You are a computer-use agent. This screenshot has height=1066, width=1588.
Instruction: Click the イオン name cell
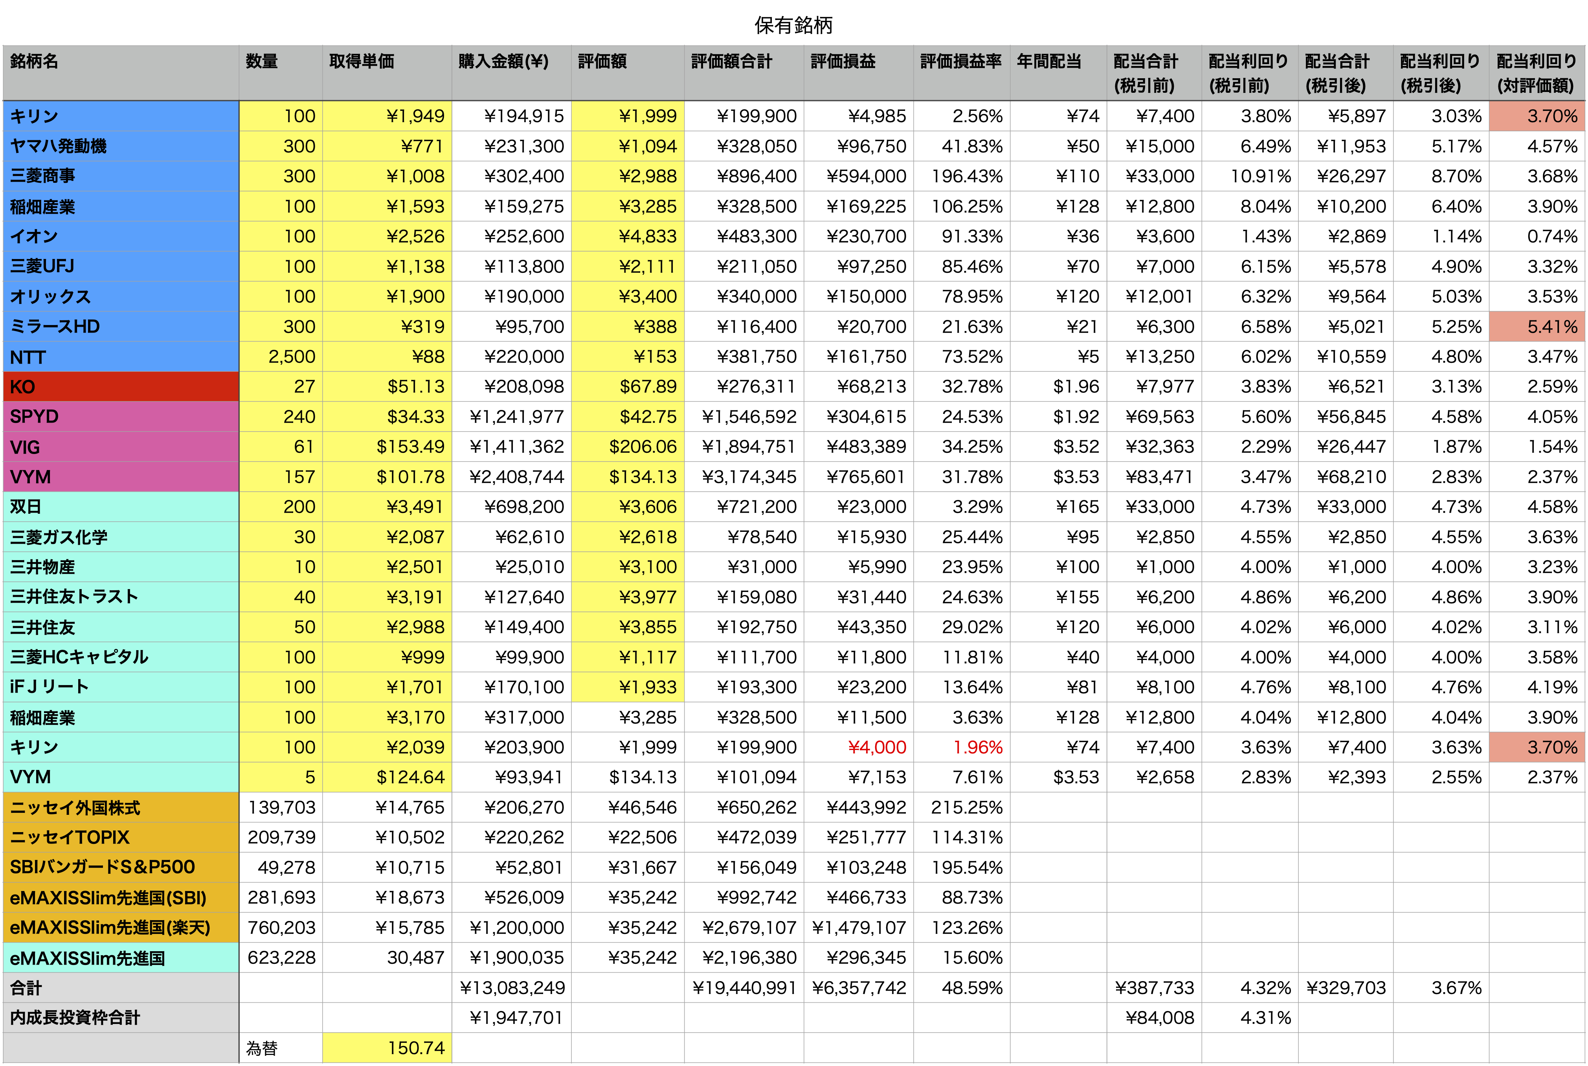point(121,237)
